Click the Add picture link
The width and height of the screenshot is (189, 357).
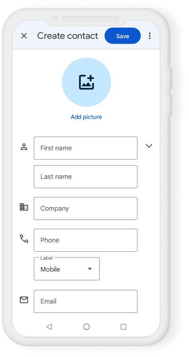click(x=86, y=117)
